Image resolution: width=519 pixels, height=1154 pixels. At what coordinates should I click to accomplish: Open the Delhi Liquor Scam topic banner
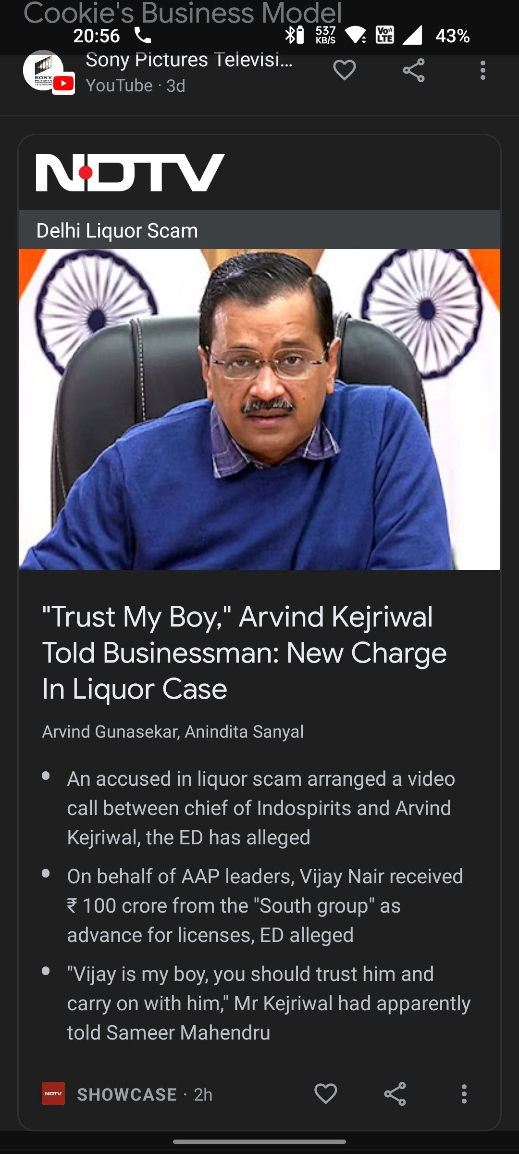click(259, 230)
